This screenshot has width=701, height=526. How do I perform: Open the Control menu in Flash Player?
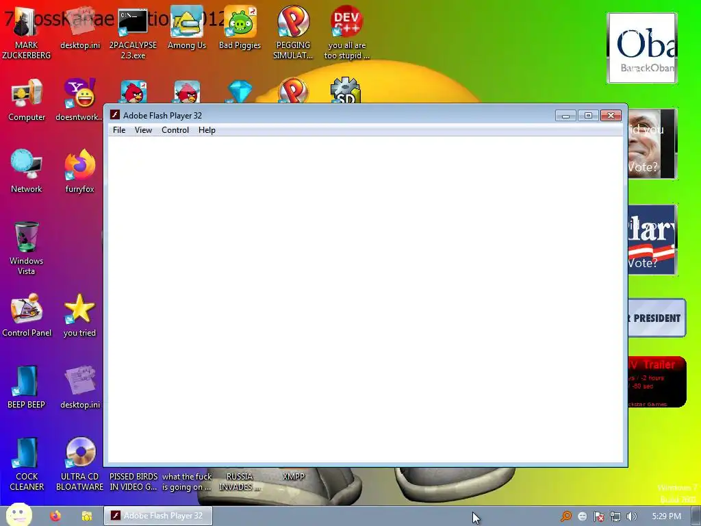(175, 130)
